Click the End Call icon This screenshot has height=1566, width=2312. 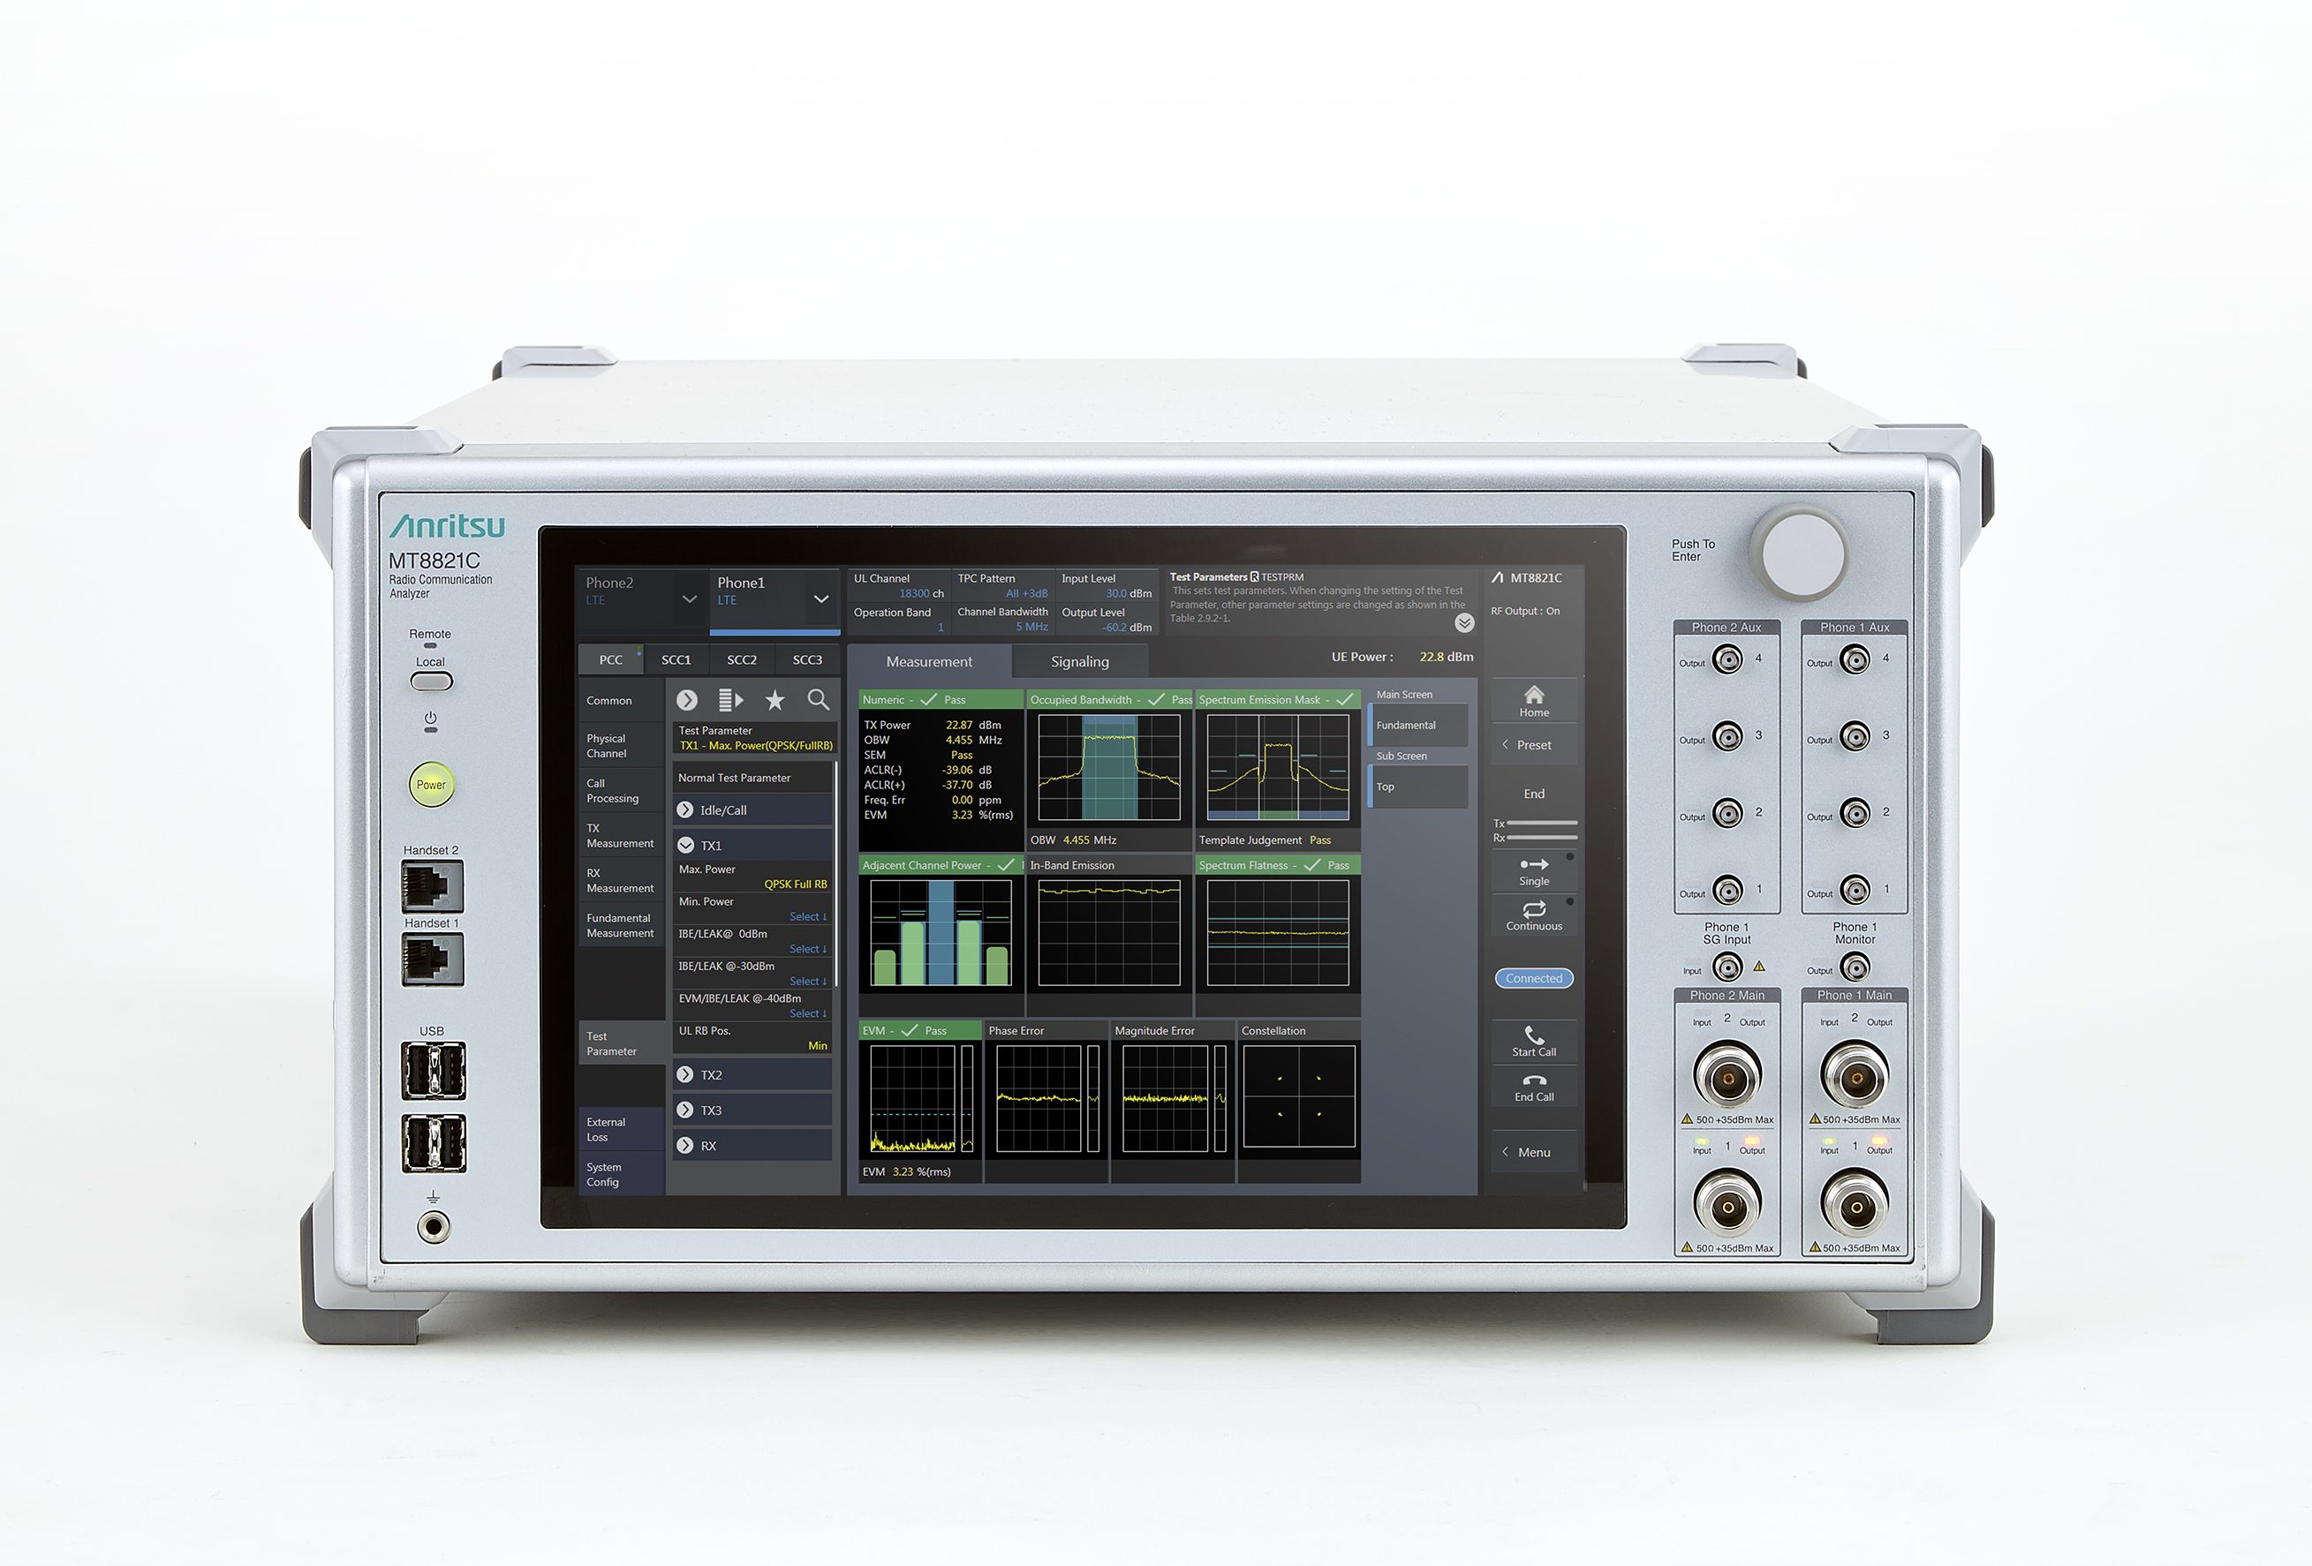(1533, 1087)
